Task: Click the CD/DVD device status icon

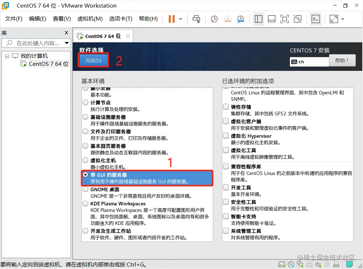Action: point(291,265)
